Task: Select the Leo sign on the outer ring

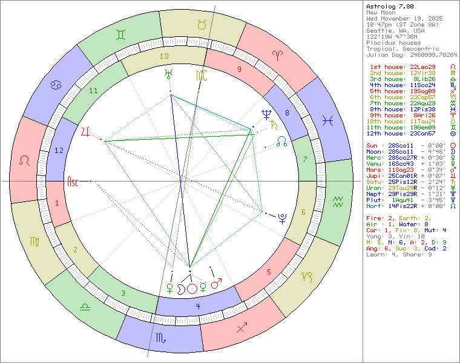Action: (x=25, y=160)
